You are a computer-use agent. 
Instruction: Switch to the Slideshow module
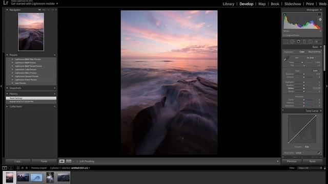coord(293,4)
